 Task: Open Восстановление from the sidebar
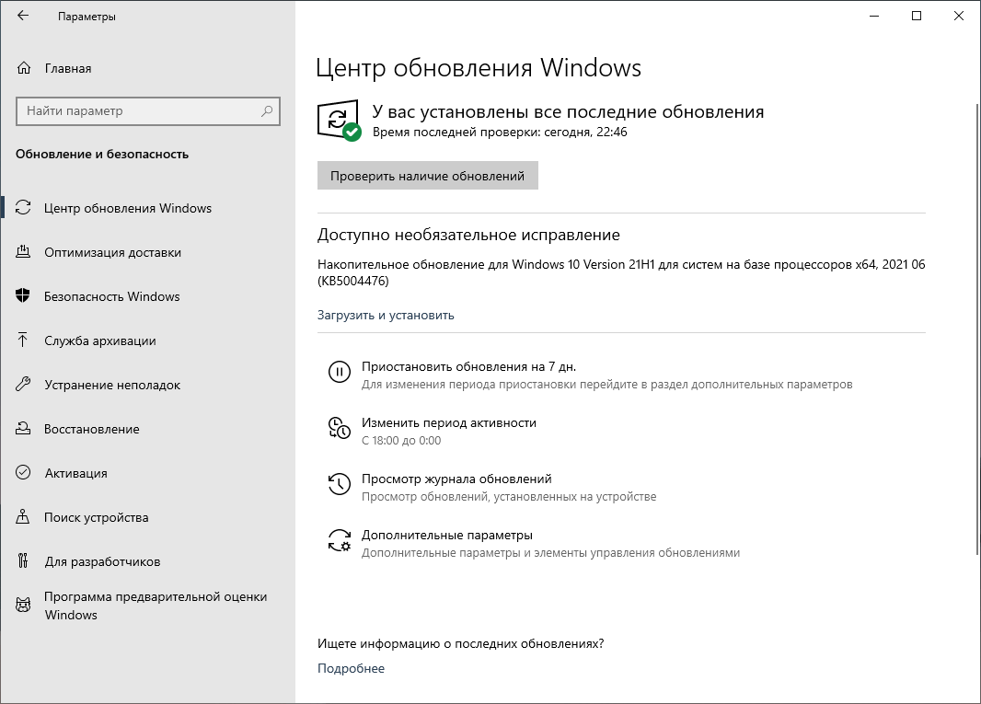pyautogui.click(x=92, y=429)
